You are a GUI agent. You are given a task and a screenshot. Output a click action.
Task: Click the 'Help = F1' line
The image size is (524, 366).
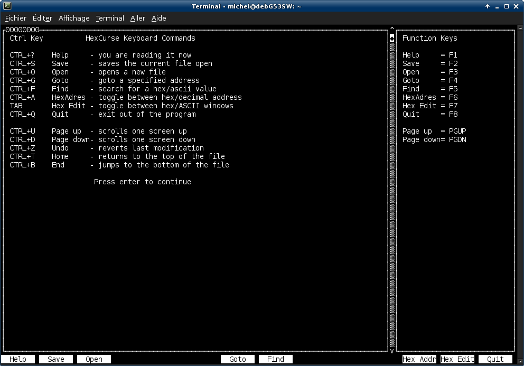430,55
